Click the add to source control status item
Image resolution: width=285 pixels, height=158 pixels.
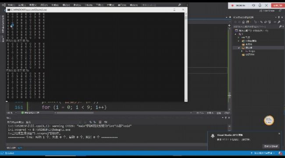(263, 153)
